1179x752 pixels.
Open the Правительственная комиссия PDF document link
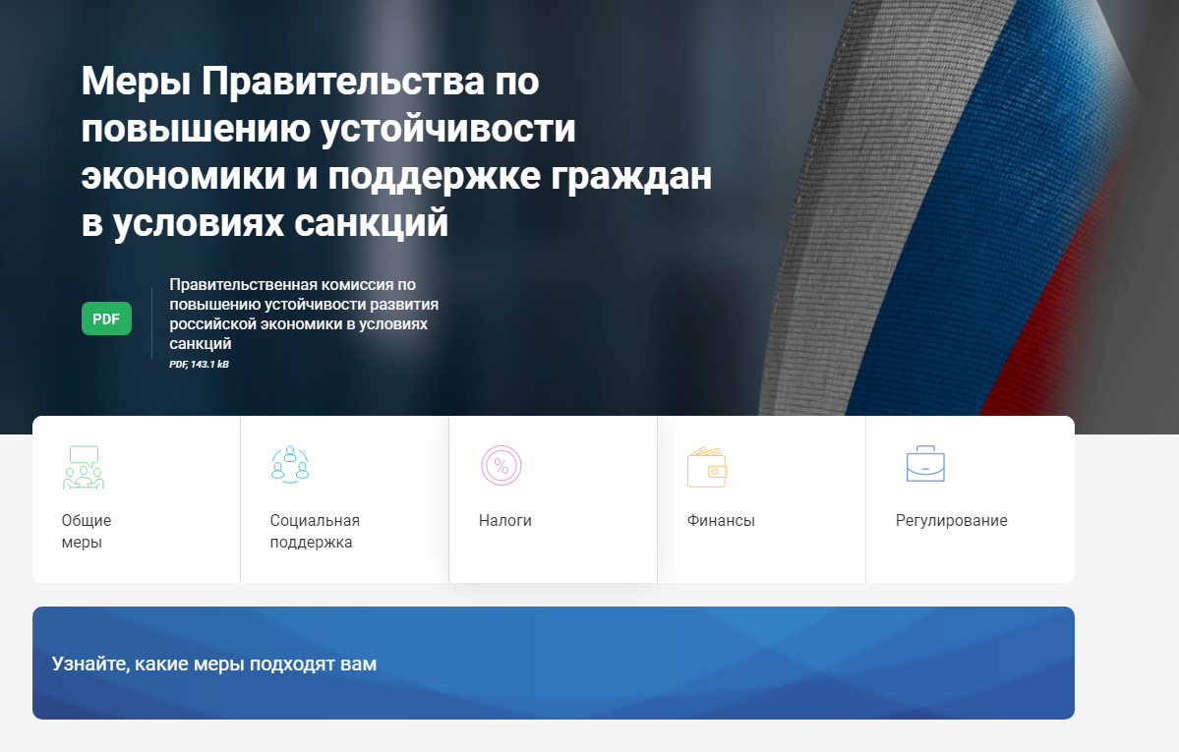303,314
